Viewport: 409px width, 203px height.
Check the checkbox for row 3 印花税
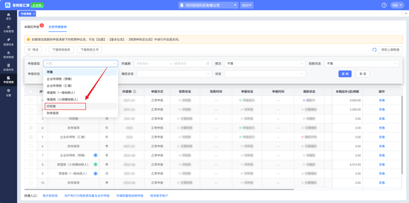(x=31, y=118)
